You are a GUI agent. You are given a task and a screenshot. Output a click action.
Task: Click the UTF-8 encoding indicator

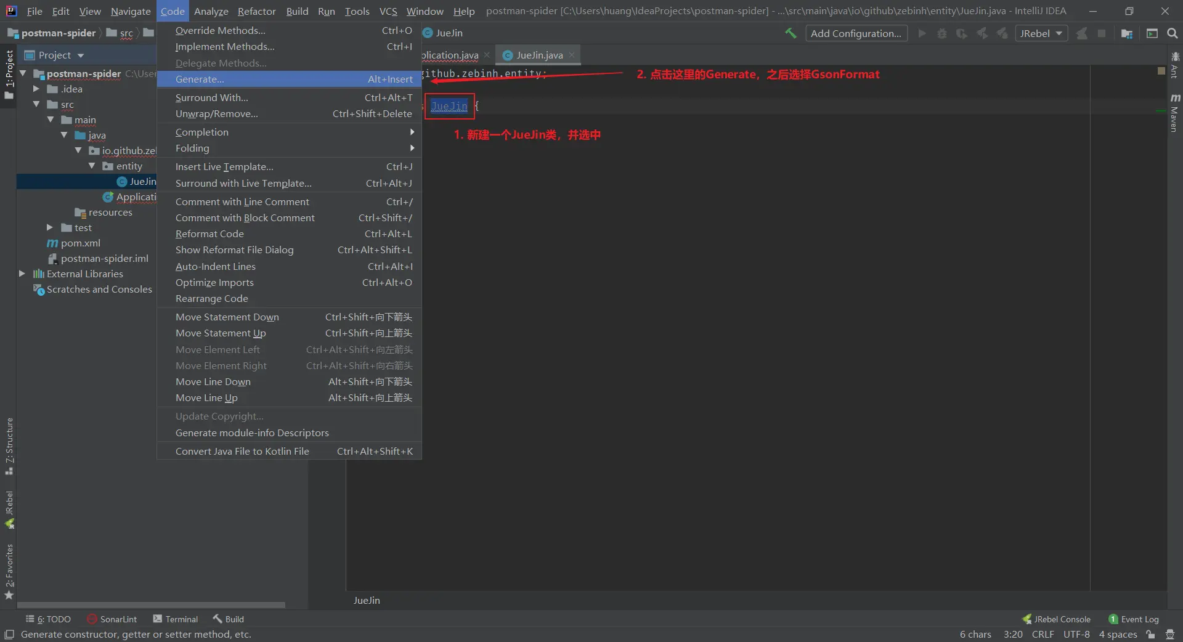[1076, 635]
